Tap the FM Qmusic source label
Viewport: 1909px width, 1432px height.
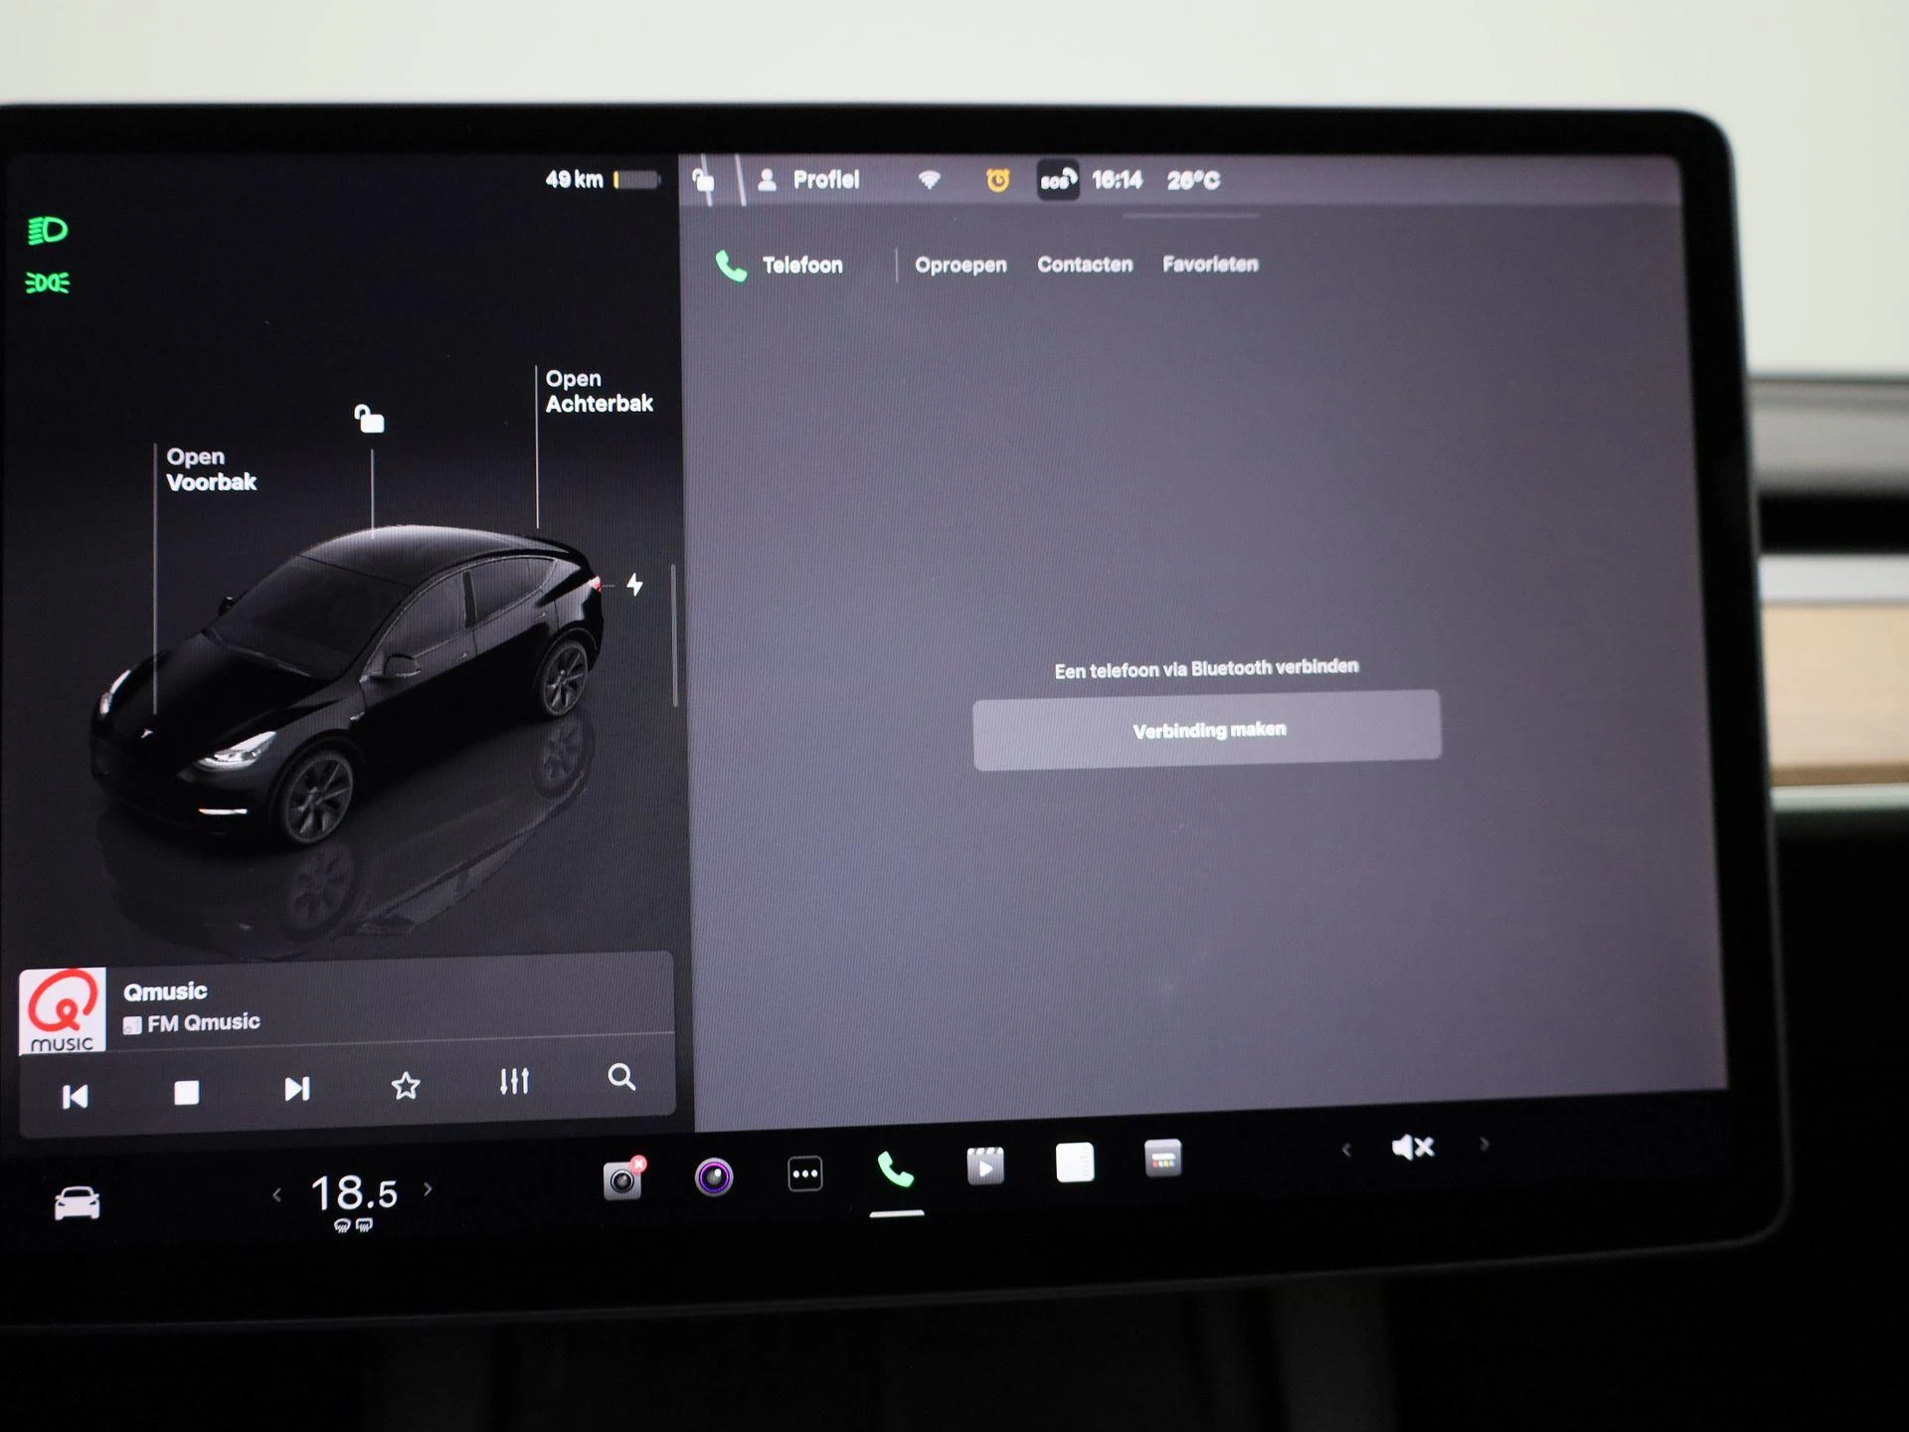point(192,1023)
